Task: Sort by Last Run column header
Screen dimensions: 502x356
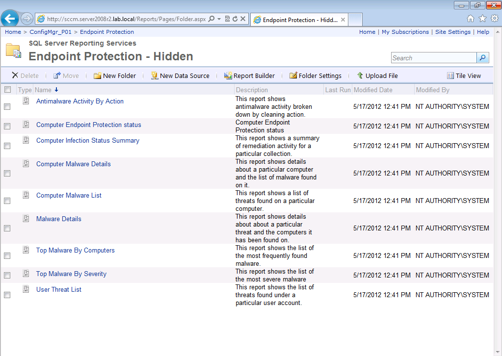Action: pyautogui.click(x=338, y=90)
